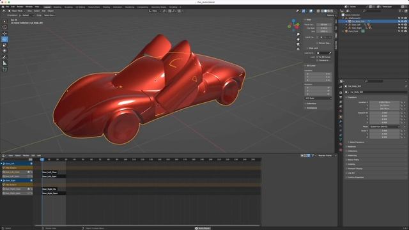Click the outliner filter funnel icon
This screenshot has width=409, height=230.
[400, 11]
